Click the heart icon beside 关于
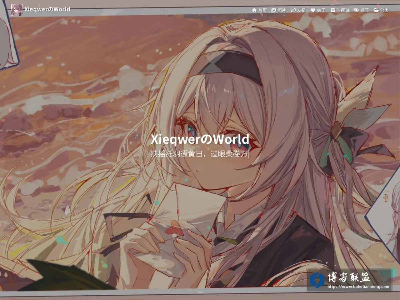 pos(313,10)
